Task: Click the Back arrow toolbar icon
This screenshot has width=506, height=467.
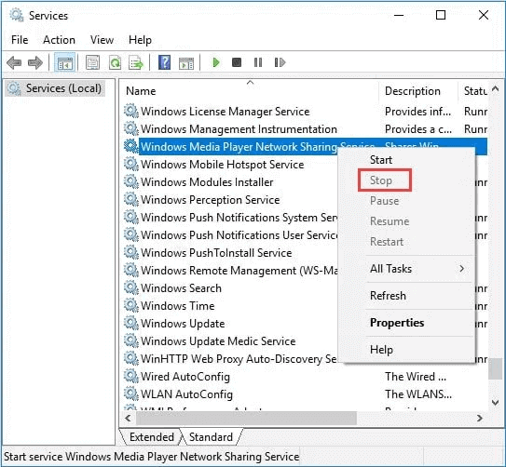Action: point(14,62)
